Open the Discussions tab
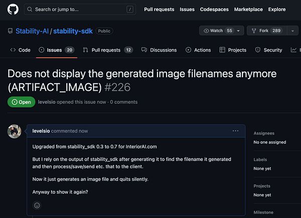 pos(159,50)
